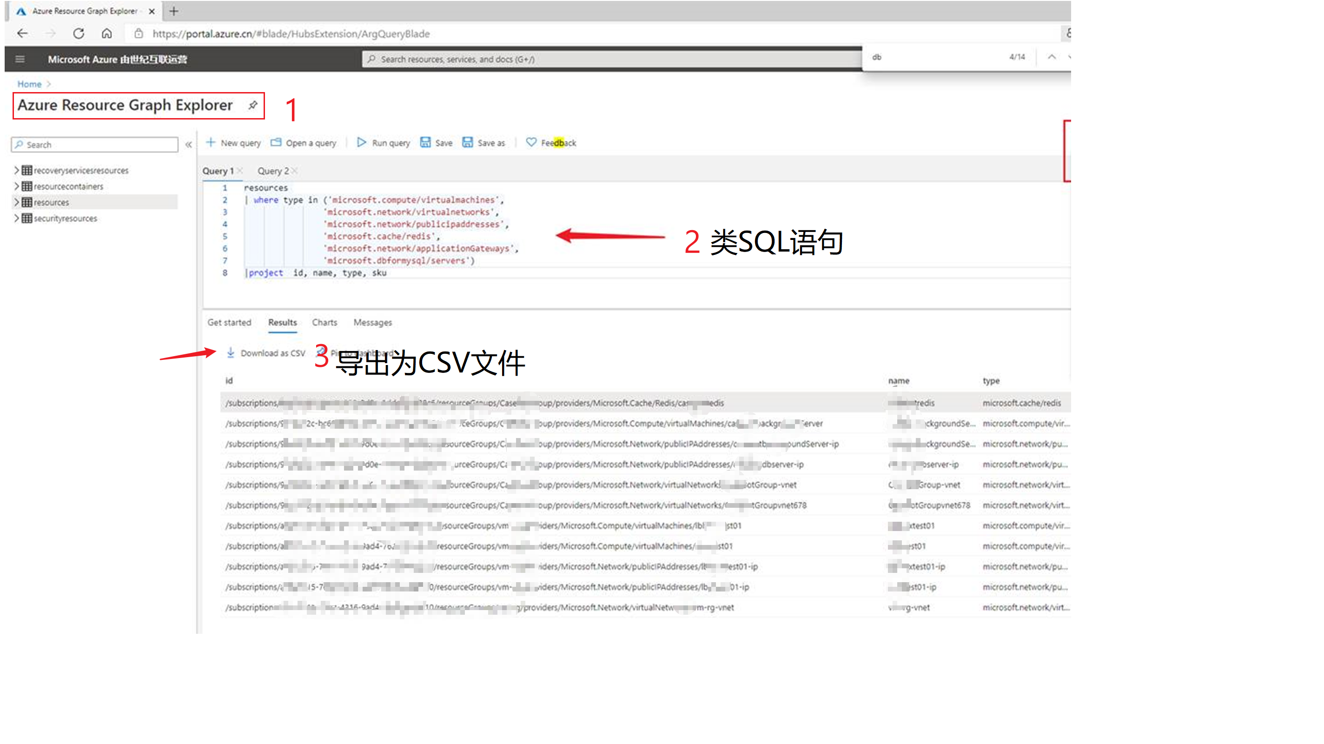Screen dimensions: 1324x744
Task: Click the New query plus icon
Action: [x=210, y=142]
